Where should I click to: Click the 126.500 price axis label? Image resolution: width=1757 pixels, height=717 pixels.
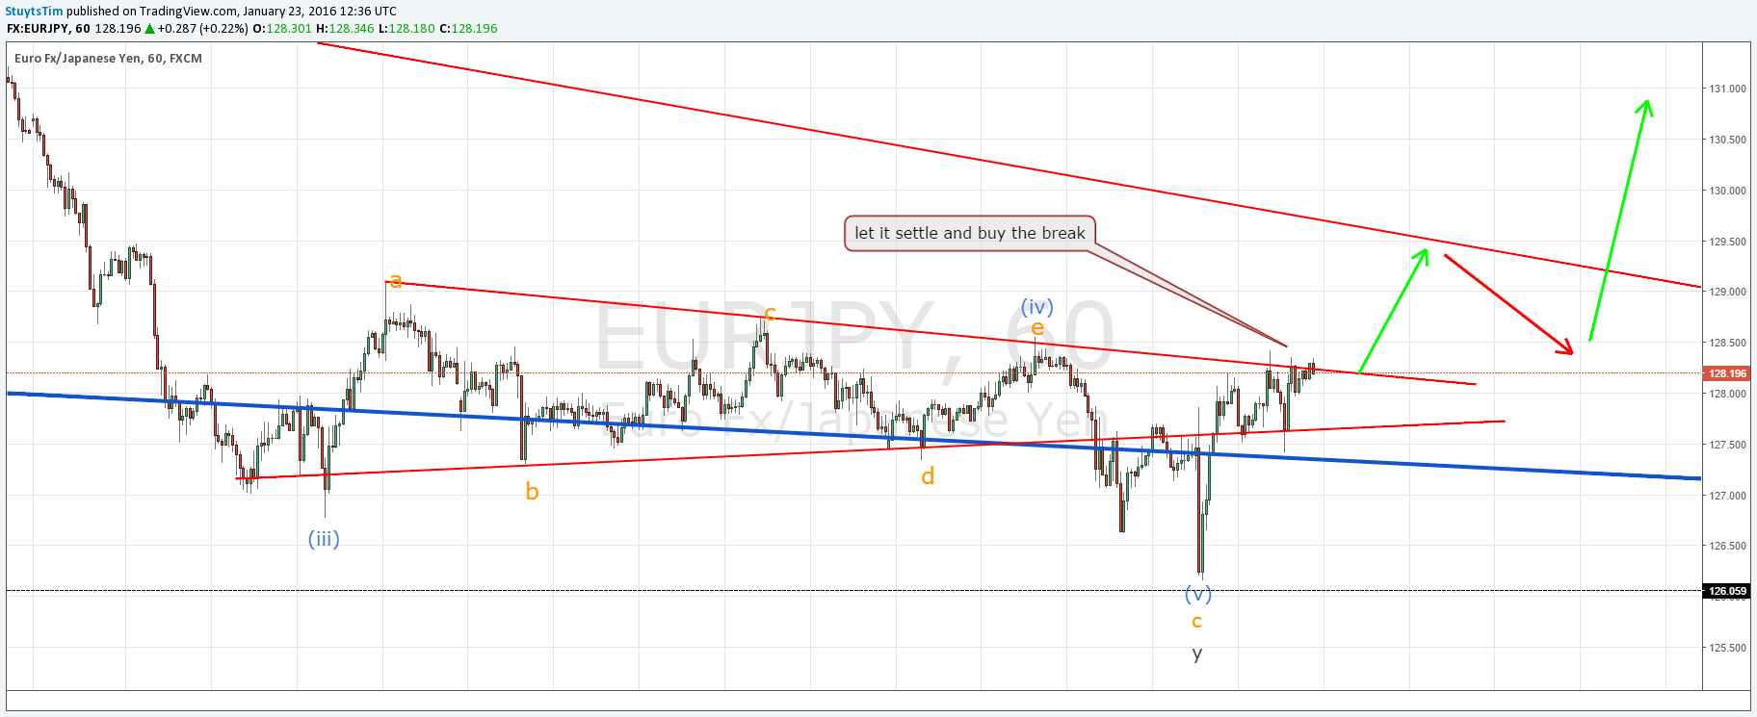(x=1727, y=546)
